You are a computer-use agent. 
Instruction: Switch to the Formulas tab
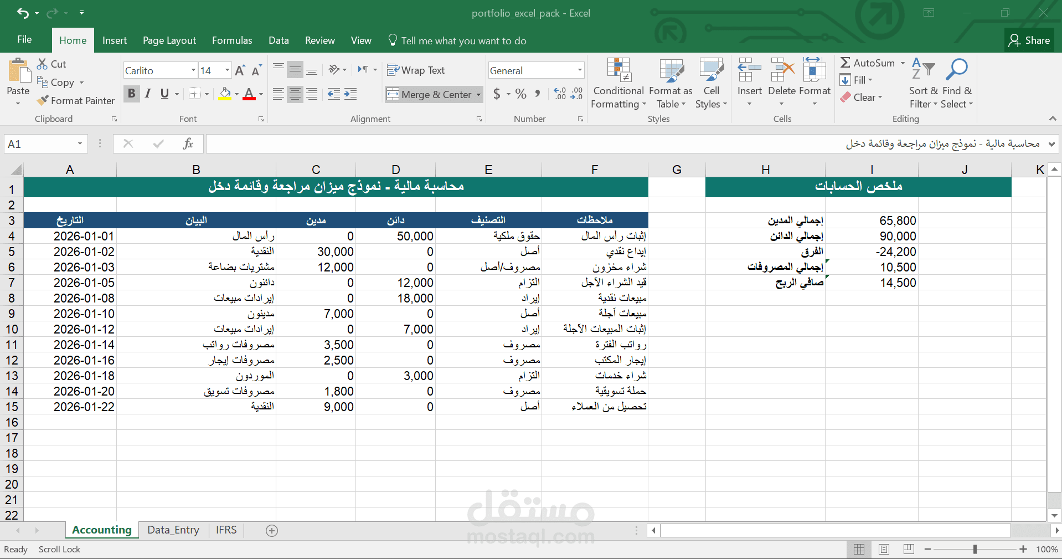[232, 40]
